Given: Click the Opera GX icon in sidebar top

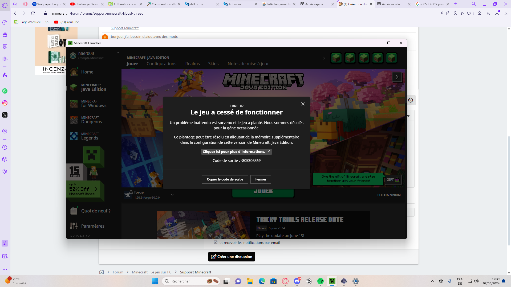Looking at the screenshot, I should (x=5, y=5).
